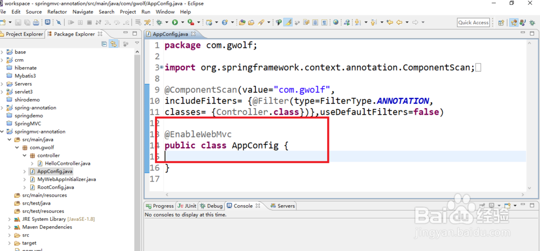Open the Debug button dropdown arrow
Image resolution: width=540 pixels, height=251 pixels.
tap(166, 22)
